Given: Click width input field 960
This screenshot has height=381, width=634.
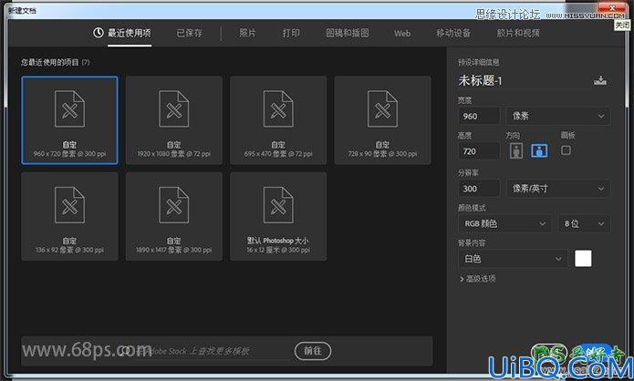Looking at the screenshot, I should (x=479, y=117).
